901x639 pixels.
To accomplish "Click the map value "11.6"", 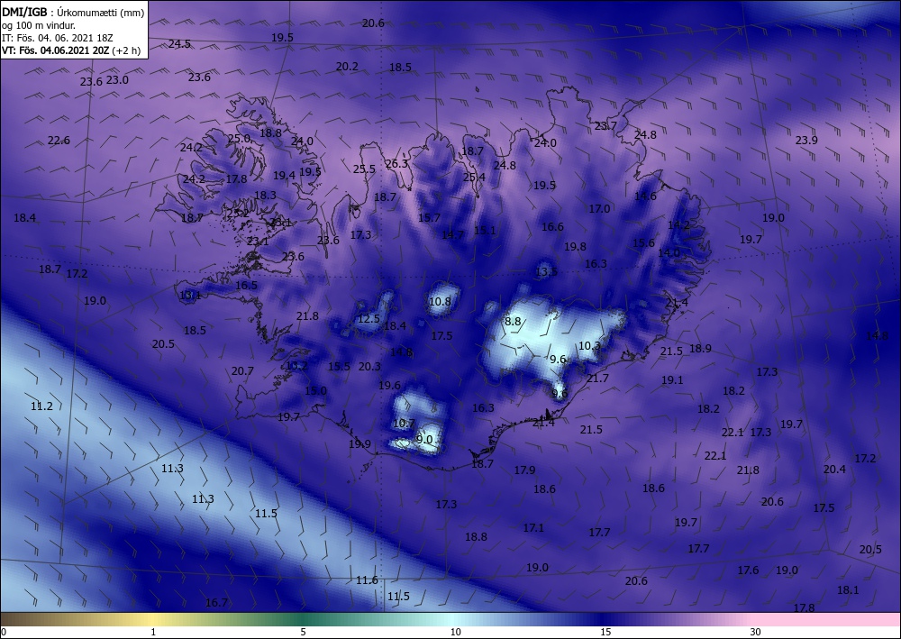I will [367, 580].
